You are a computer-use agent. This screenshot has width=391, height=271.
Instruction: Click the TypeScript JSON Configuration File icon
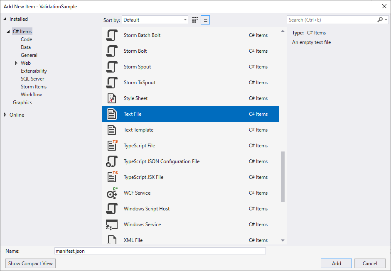tap(112, 161)
